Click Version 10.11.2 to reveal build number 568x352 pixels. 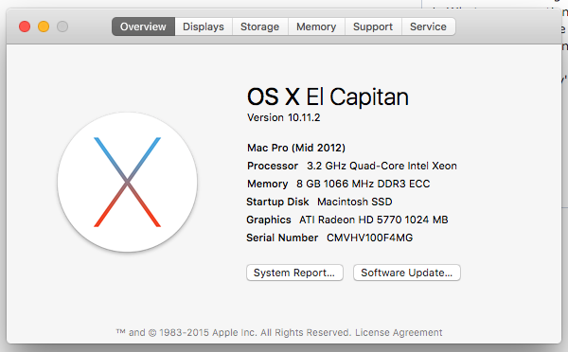[284, 117]
